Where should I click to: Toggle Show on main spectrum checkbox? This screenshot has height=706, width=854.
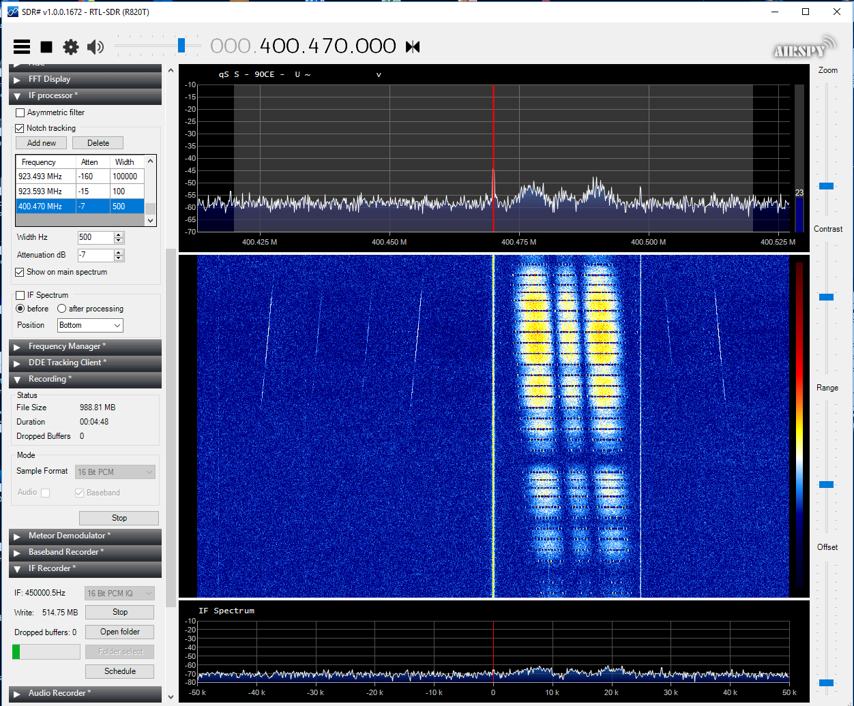coord(20,272)
